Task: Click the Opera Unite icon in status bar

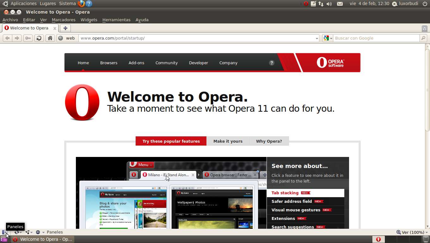Action: tap(28, 232)
